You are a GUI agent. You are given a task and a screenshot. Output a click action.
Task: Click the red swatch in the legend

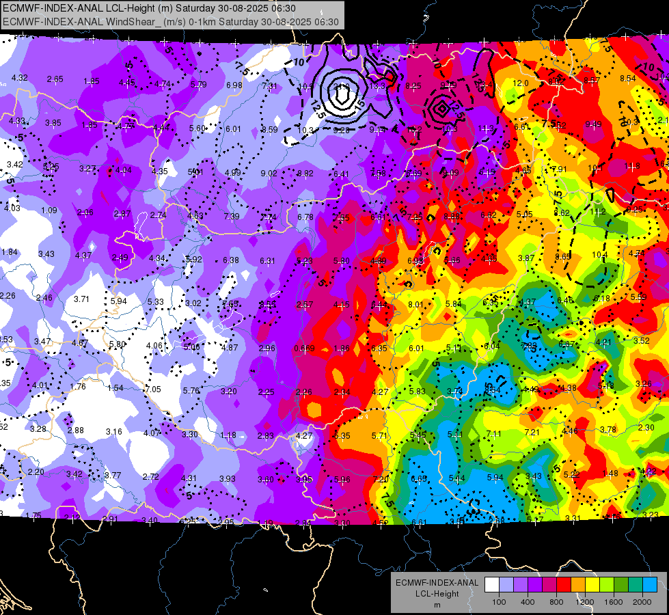pos(564,585)
